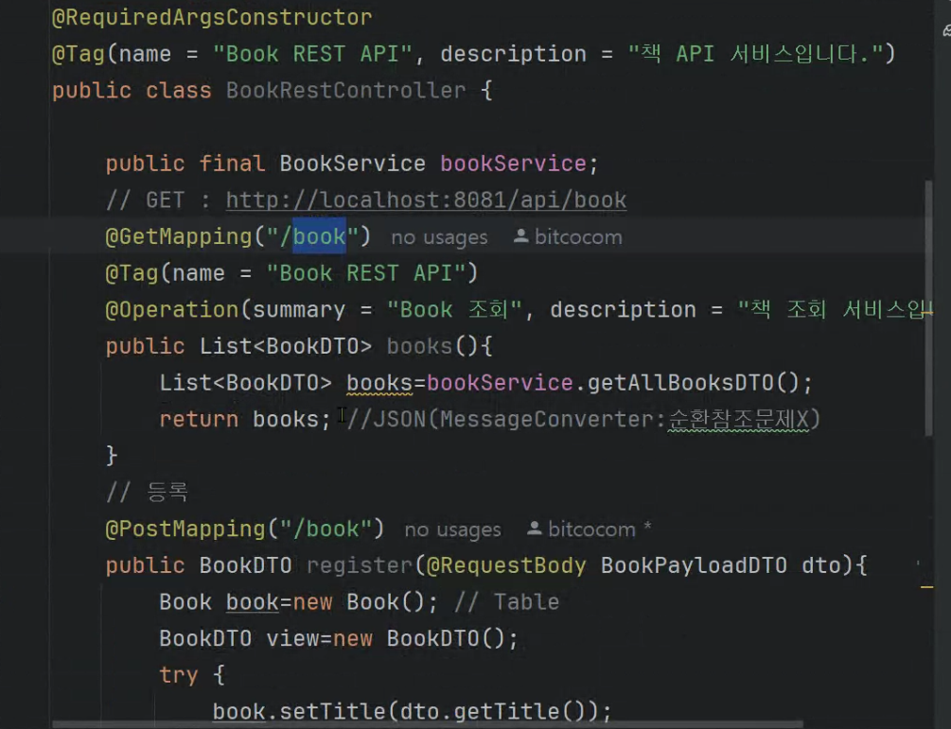Click the author icon beside bitcocom on GetMapping

tap(520, 236)
